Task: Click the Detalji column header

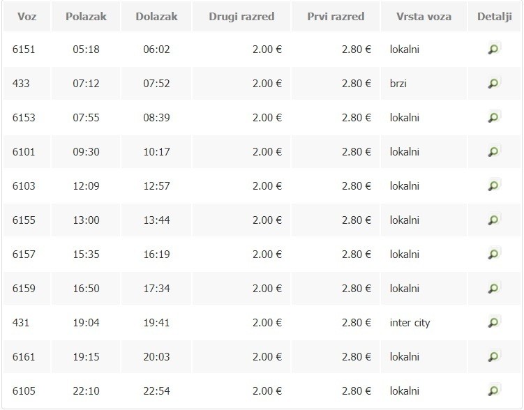Action: click(494, 16)
